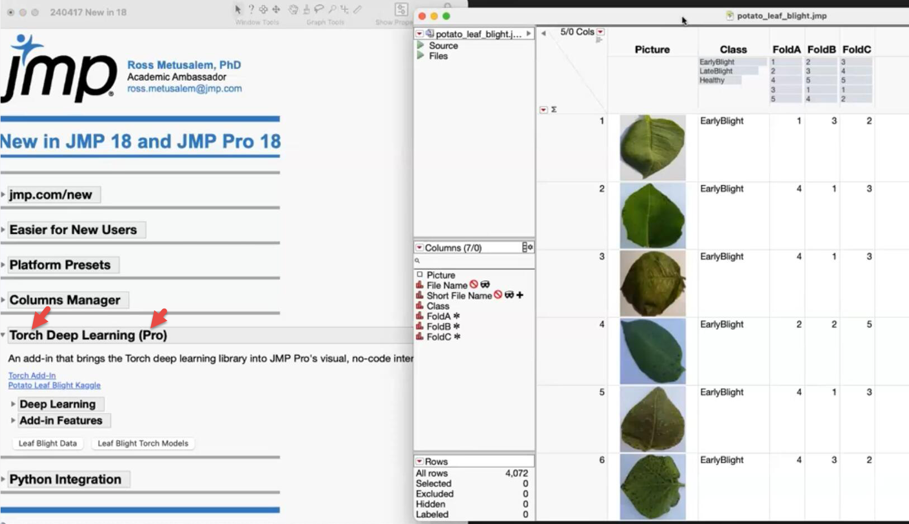The image size is (909, 524).
Task: Open the Columns panel red triangle menu
Action: [x=420, y=247]
